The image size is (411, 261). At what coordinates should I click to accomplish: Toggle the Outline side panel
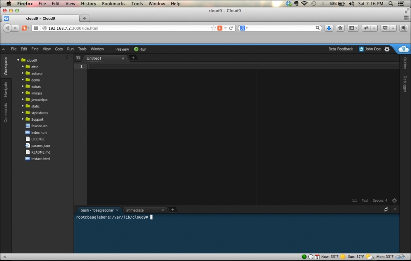(405, 63)
